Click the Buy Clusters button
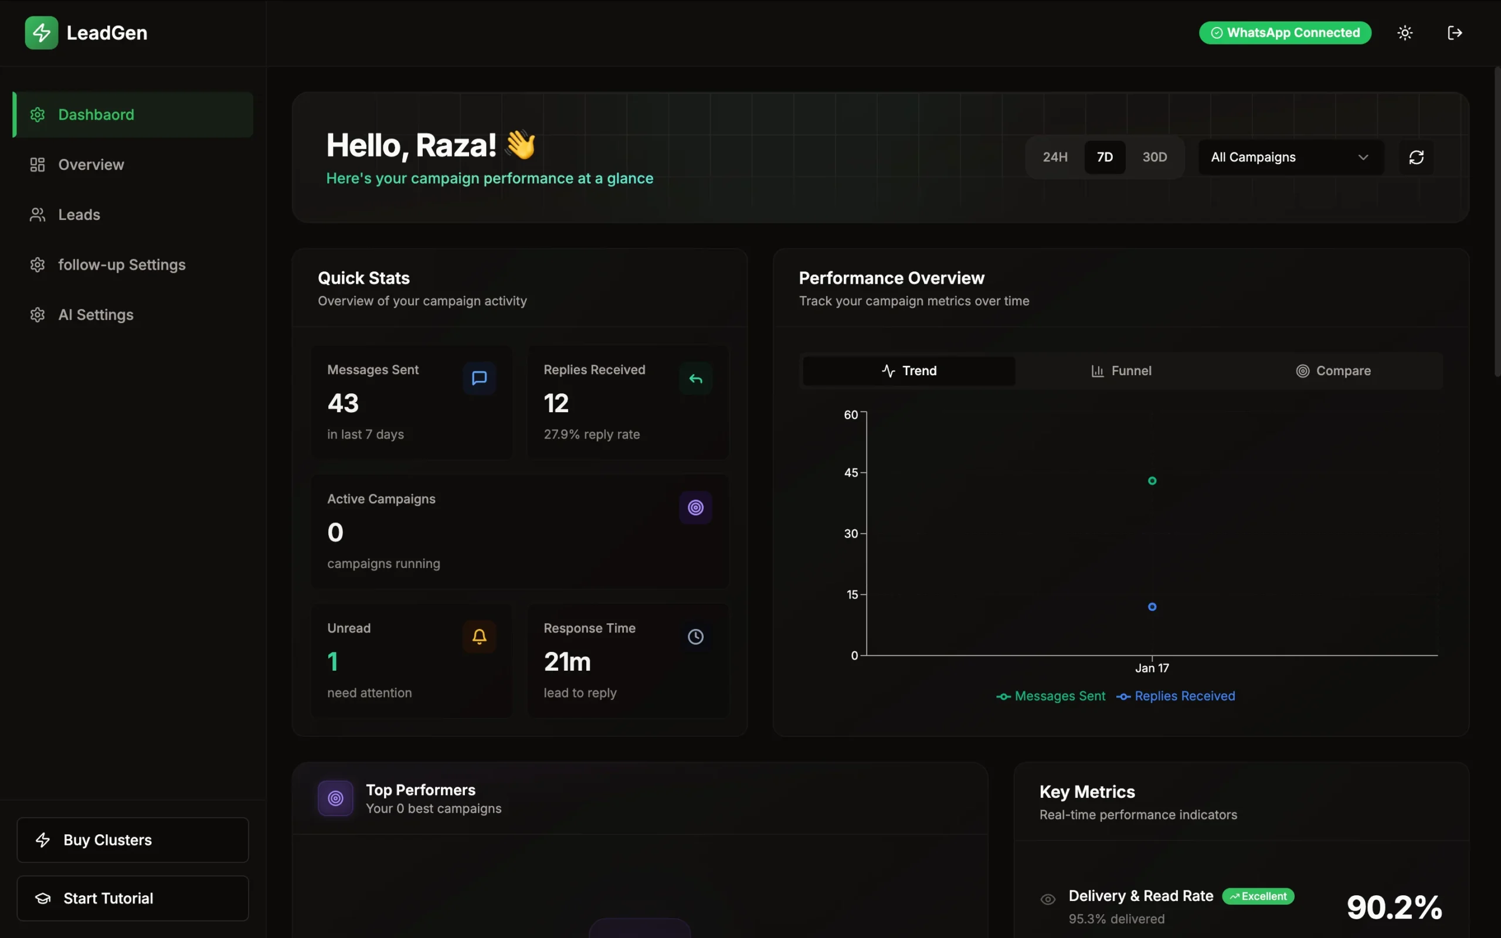The height and width of the screenshot is (938, 1501). 133,840
